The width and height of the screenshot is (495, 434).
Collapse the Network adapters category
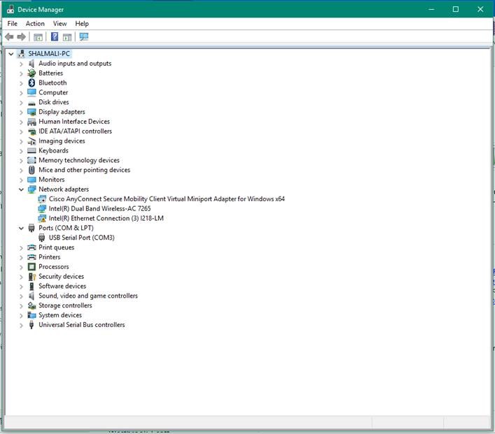pyautogui.click(x=22, y=189)
